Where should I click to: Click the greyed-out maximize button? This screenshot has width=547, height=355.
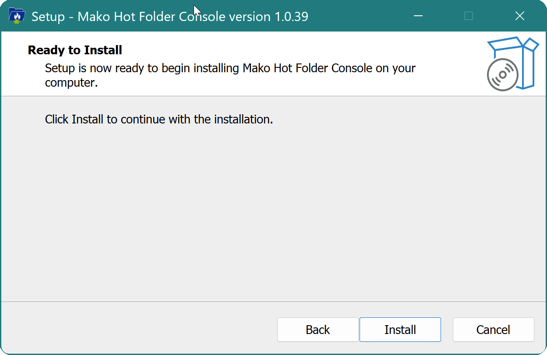(x=469, y=16)
